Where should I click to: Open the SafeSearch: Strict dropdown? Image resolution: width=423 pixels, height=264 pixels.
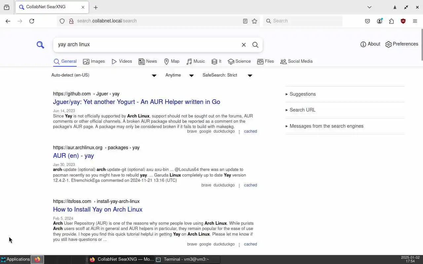[x=227, y=75]
